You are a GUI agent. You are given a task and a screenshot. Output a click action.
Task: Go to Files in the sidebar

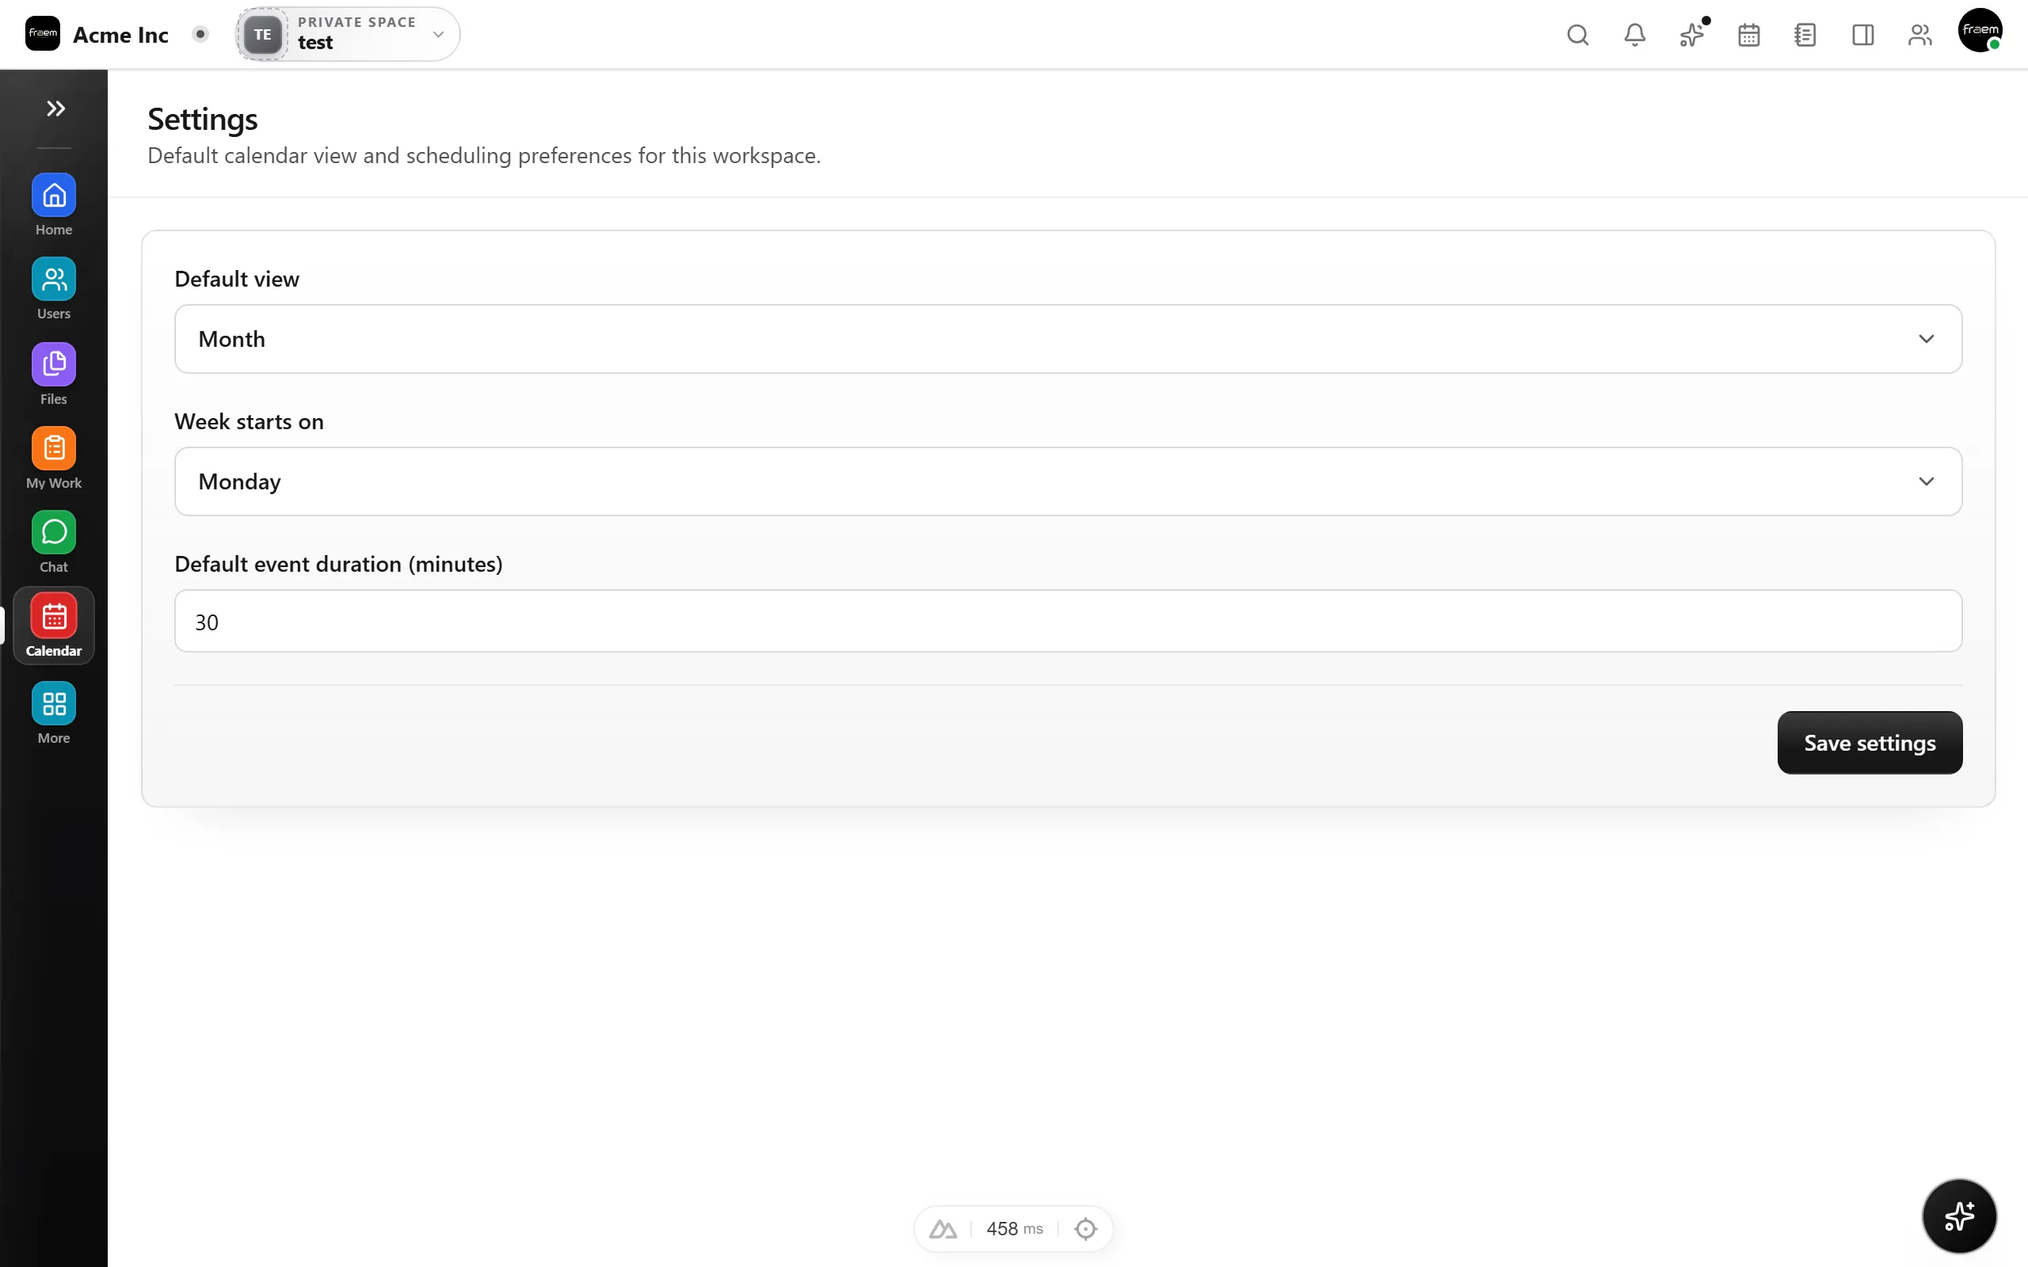54,375
